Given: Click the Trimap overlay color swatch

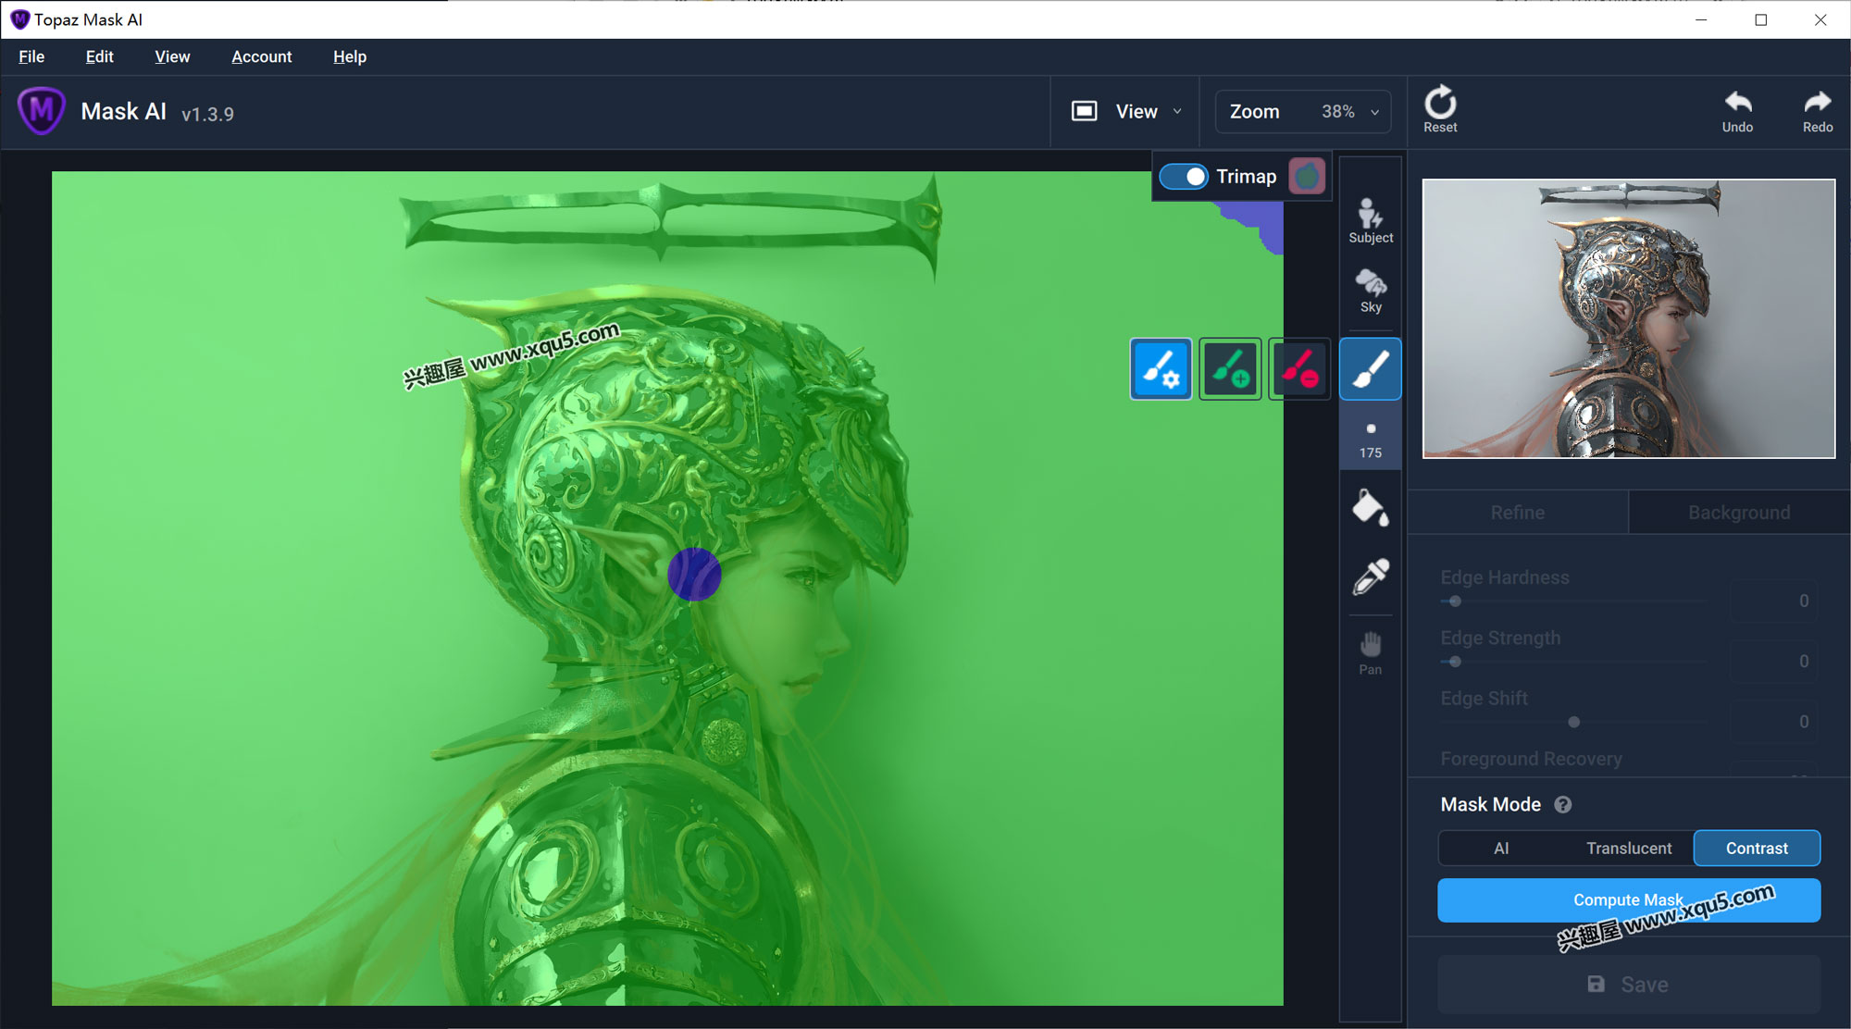Looking at the screenshot, I should coord(1306,176).
